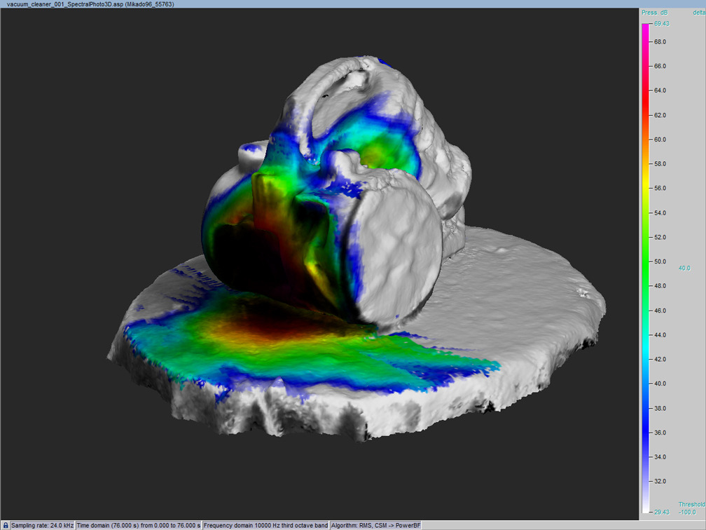
Task: Click the "60.0" tick label on the scale
Action: click(x=660, y=140)
